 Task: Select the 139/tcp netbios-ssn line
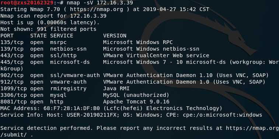(x=100, y=49)
